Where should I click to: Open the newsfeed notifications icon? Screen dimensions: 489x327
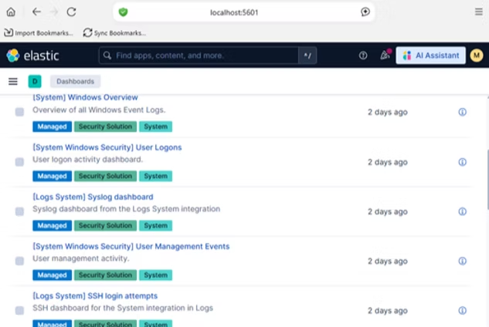(x=385, y=55)
